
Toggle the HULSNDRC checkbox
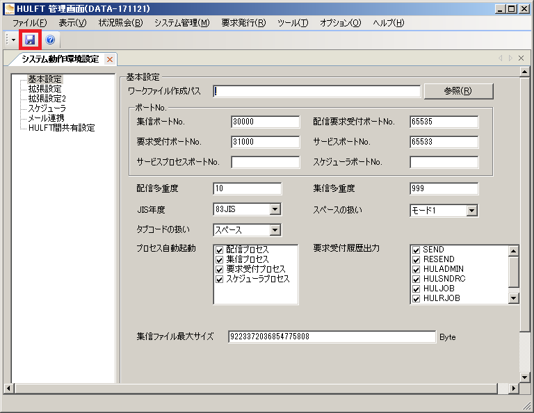tap(416, 280)
